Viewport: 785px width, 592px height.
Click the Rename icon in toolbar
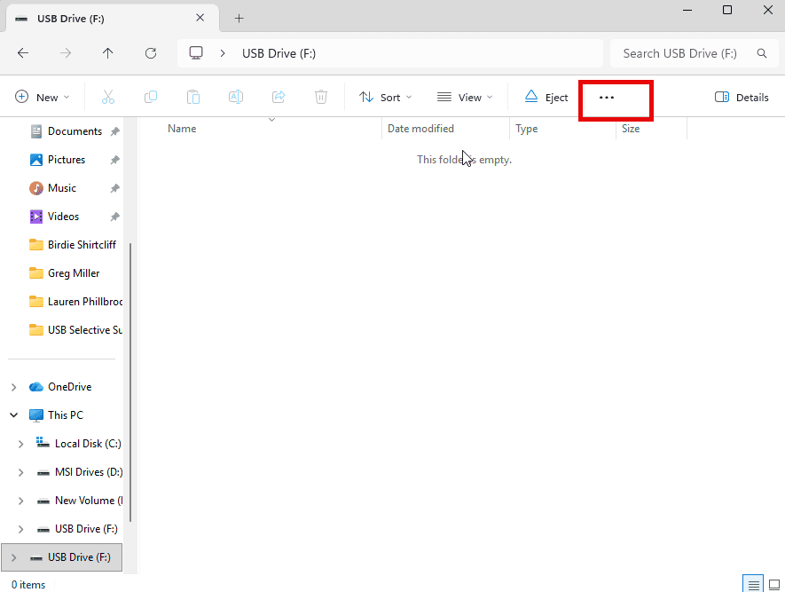point(236,97)
